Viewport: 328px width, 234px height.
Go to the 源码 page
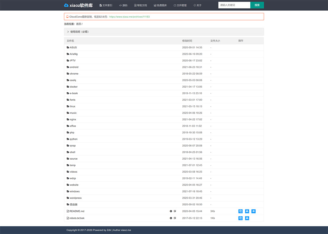(123, 5)
